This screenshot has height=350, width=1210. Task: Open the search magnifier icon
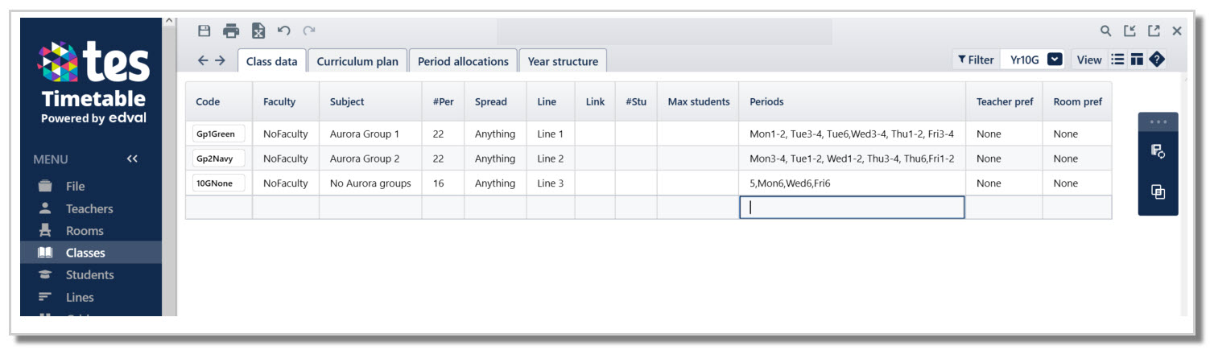point(1106,31)
